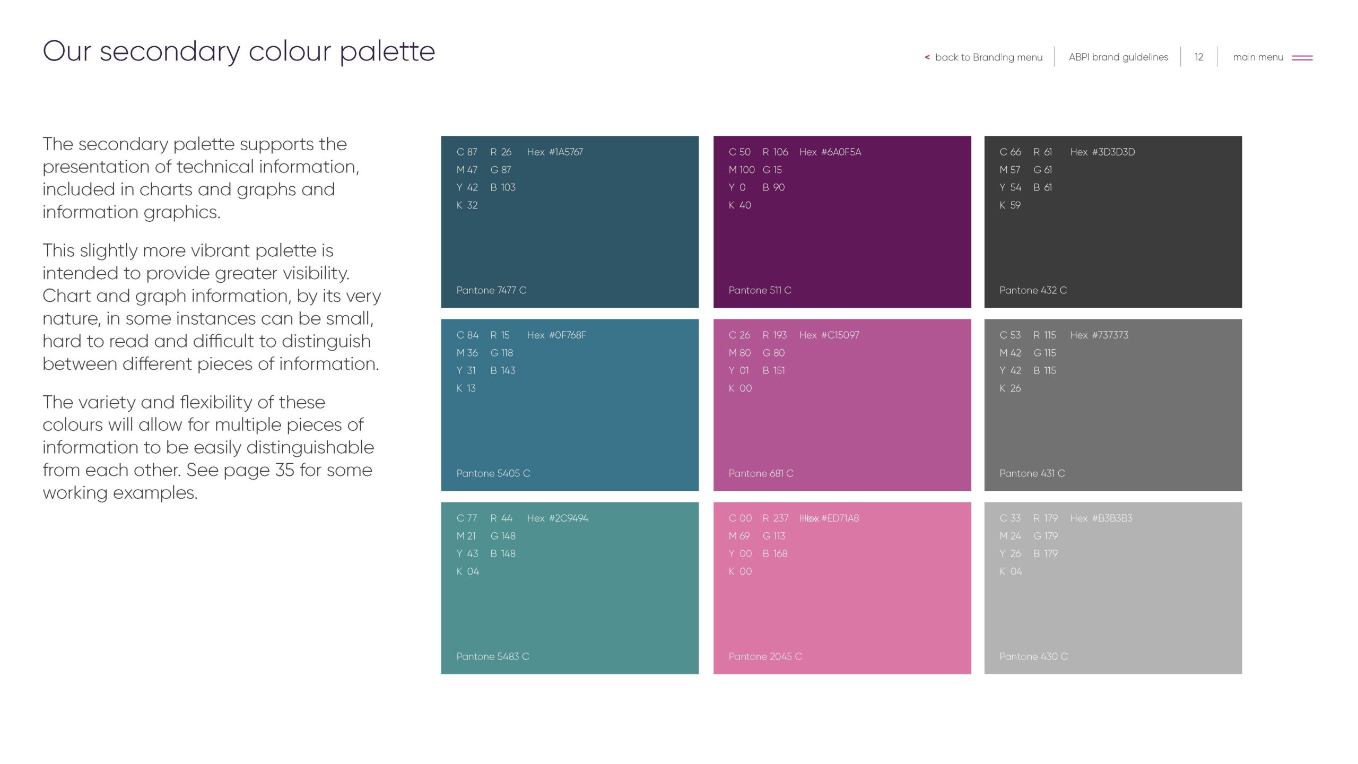Click the back arrow chevron icon

[927, 57]
